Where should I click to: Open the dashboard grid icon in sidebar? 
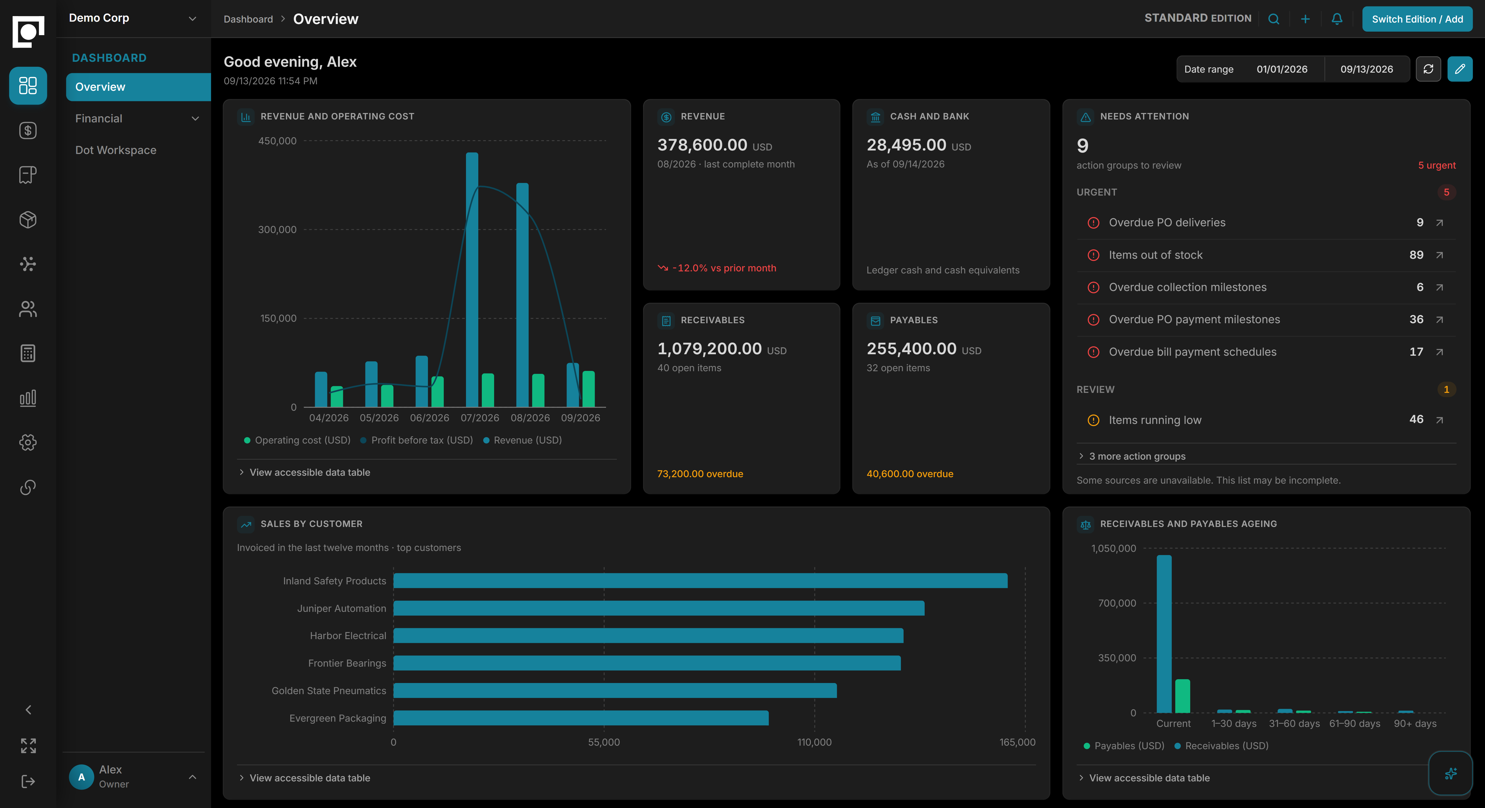click(x=28, y=86)
